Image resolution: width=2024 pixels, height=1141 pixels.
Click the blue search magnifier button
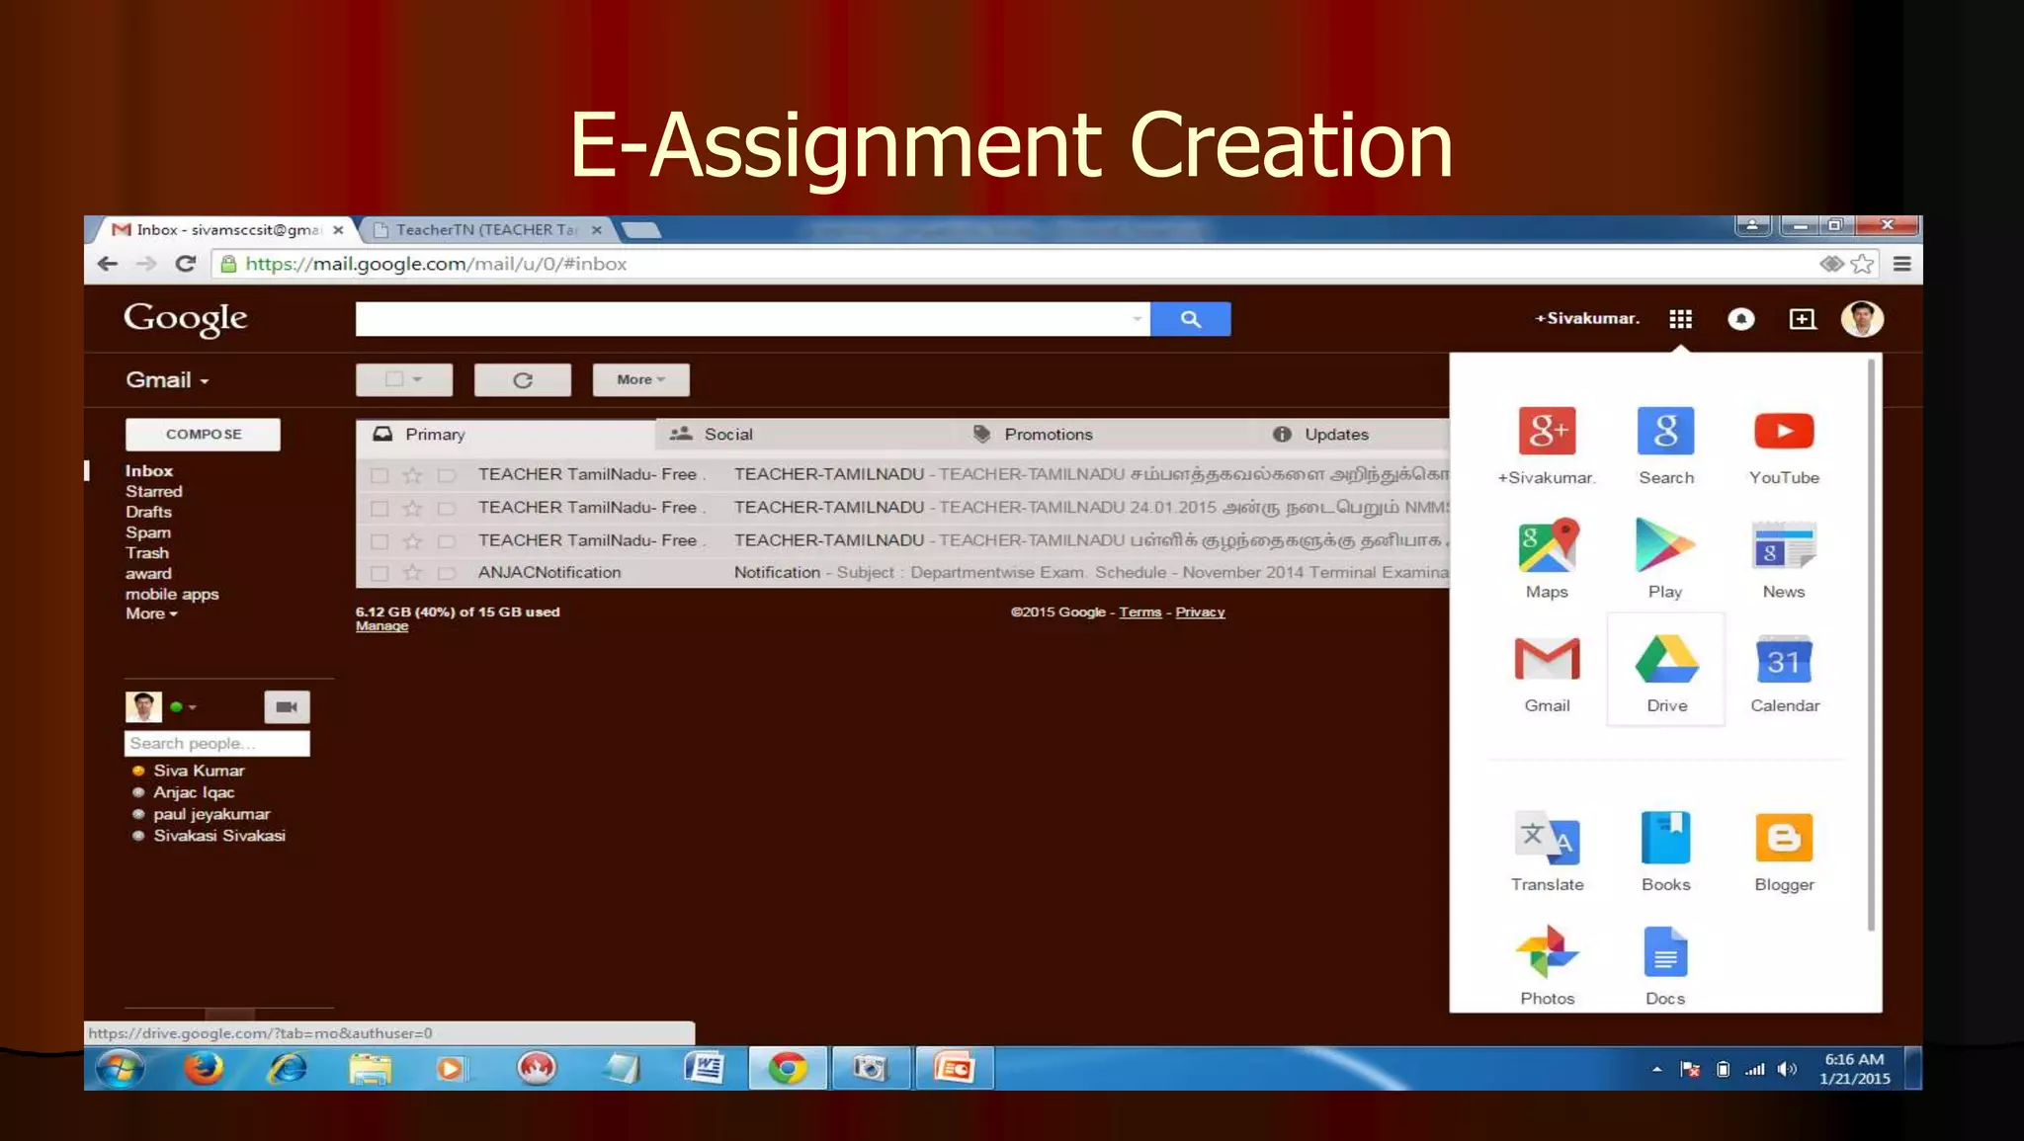pyautogui.click(x=1190, y=319)
